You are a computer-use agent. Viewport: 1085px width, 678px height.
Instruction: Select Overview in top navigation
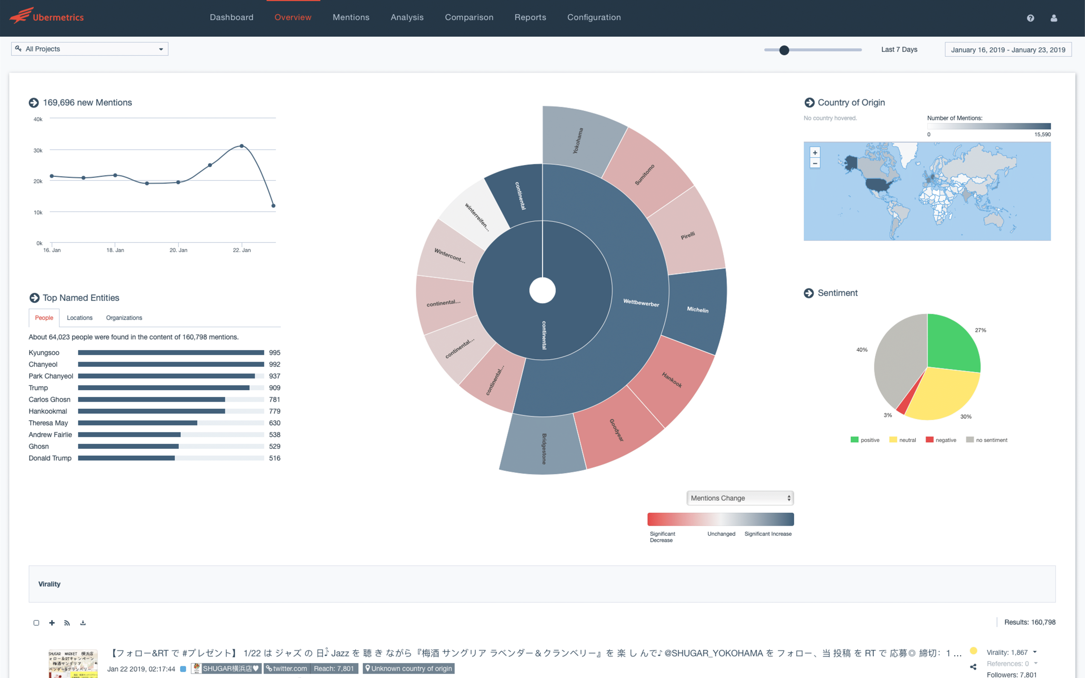point(293,17)
